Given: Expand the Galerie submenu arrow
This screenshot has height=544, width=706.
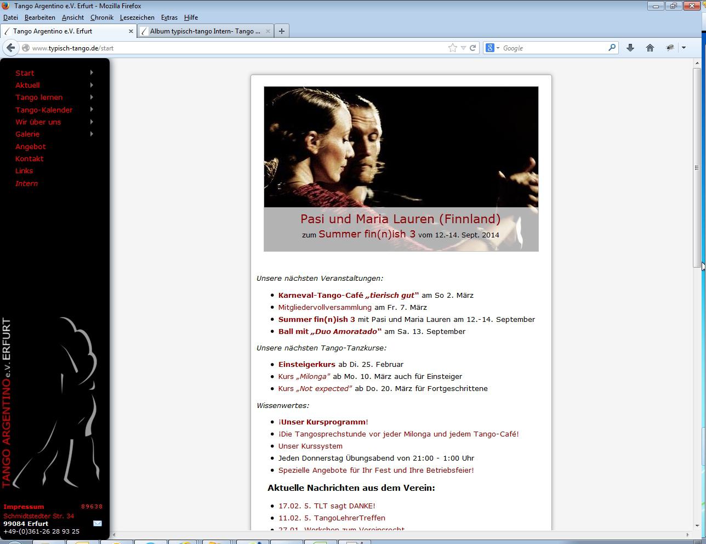Looking at the screenshot, I should tap(92, 134).
